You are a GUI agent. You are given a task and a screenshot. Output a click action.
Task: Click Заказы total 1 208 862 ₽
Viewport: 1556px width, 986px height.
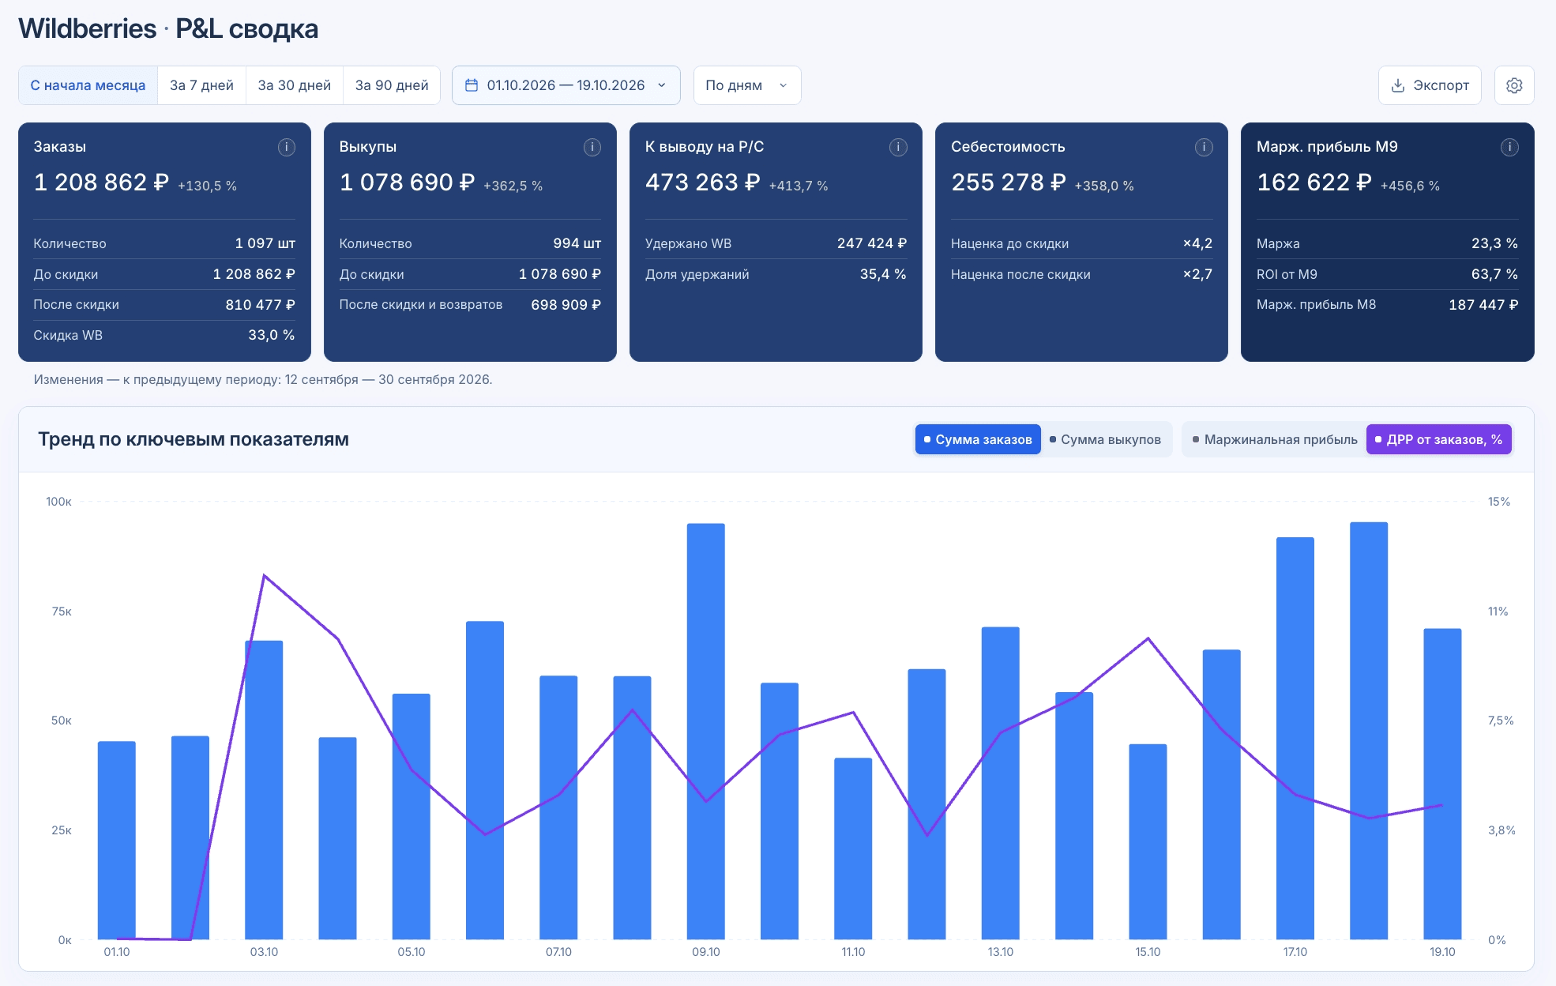click(x=102, y=183)
